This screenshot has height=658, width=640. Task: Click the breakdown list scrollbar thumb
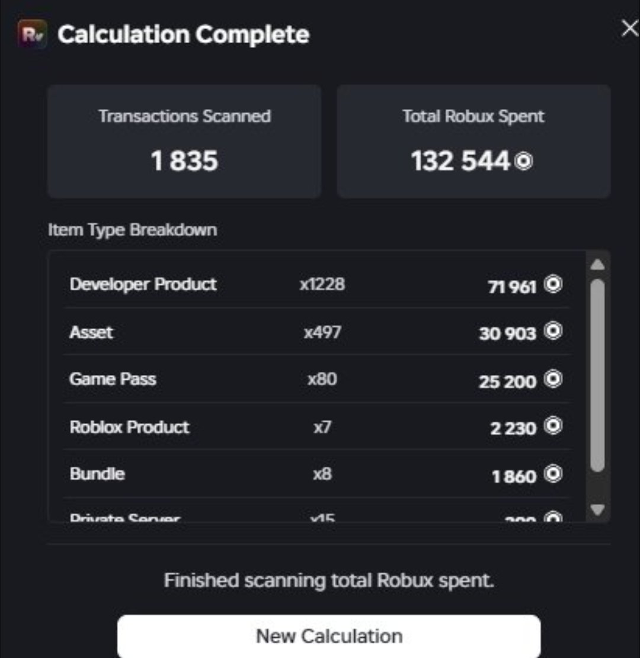pos(597,375)
